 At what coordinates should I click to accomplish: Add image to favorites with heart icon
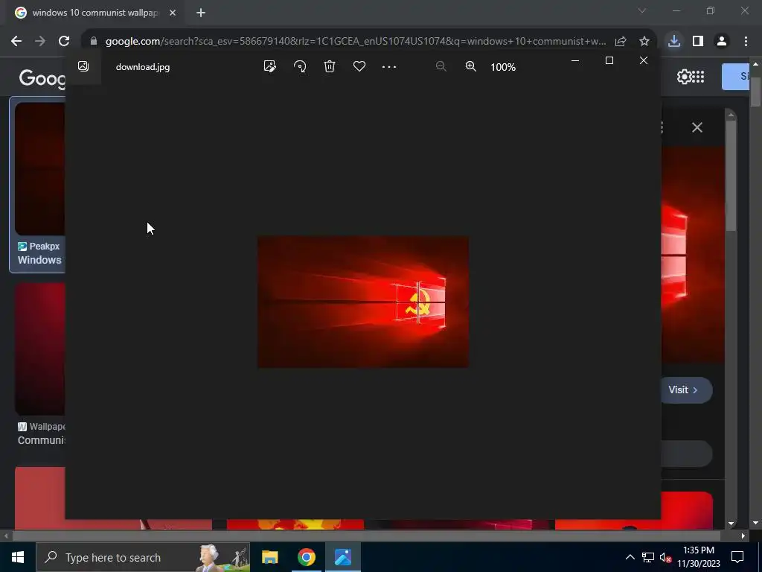359,66
